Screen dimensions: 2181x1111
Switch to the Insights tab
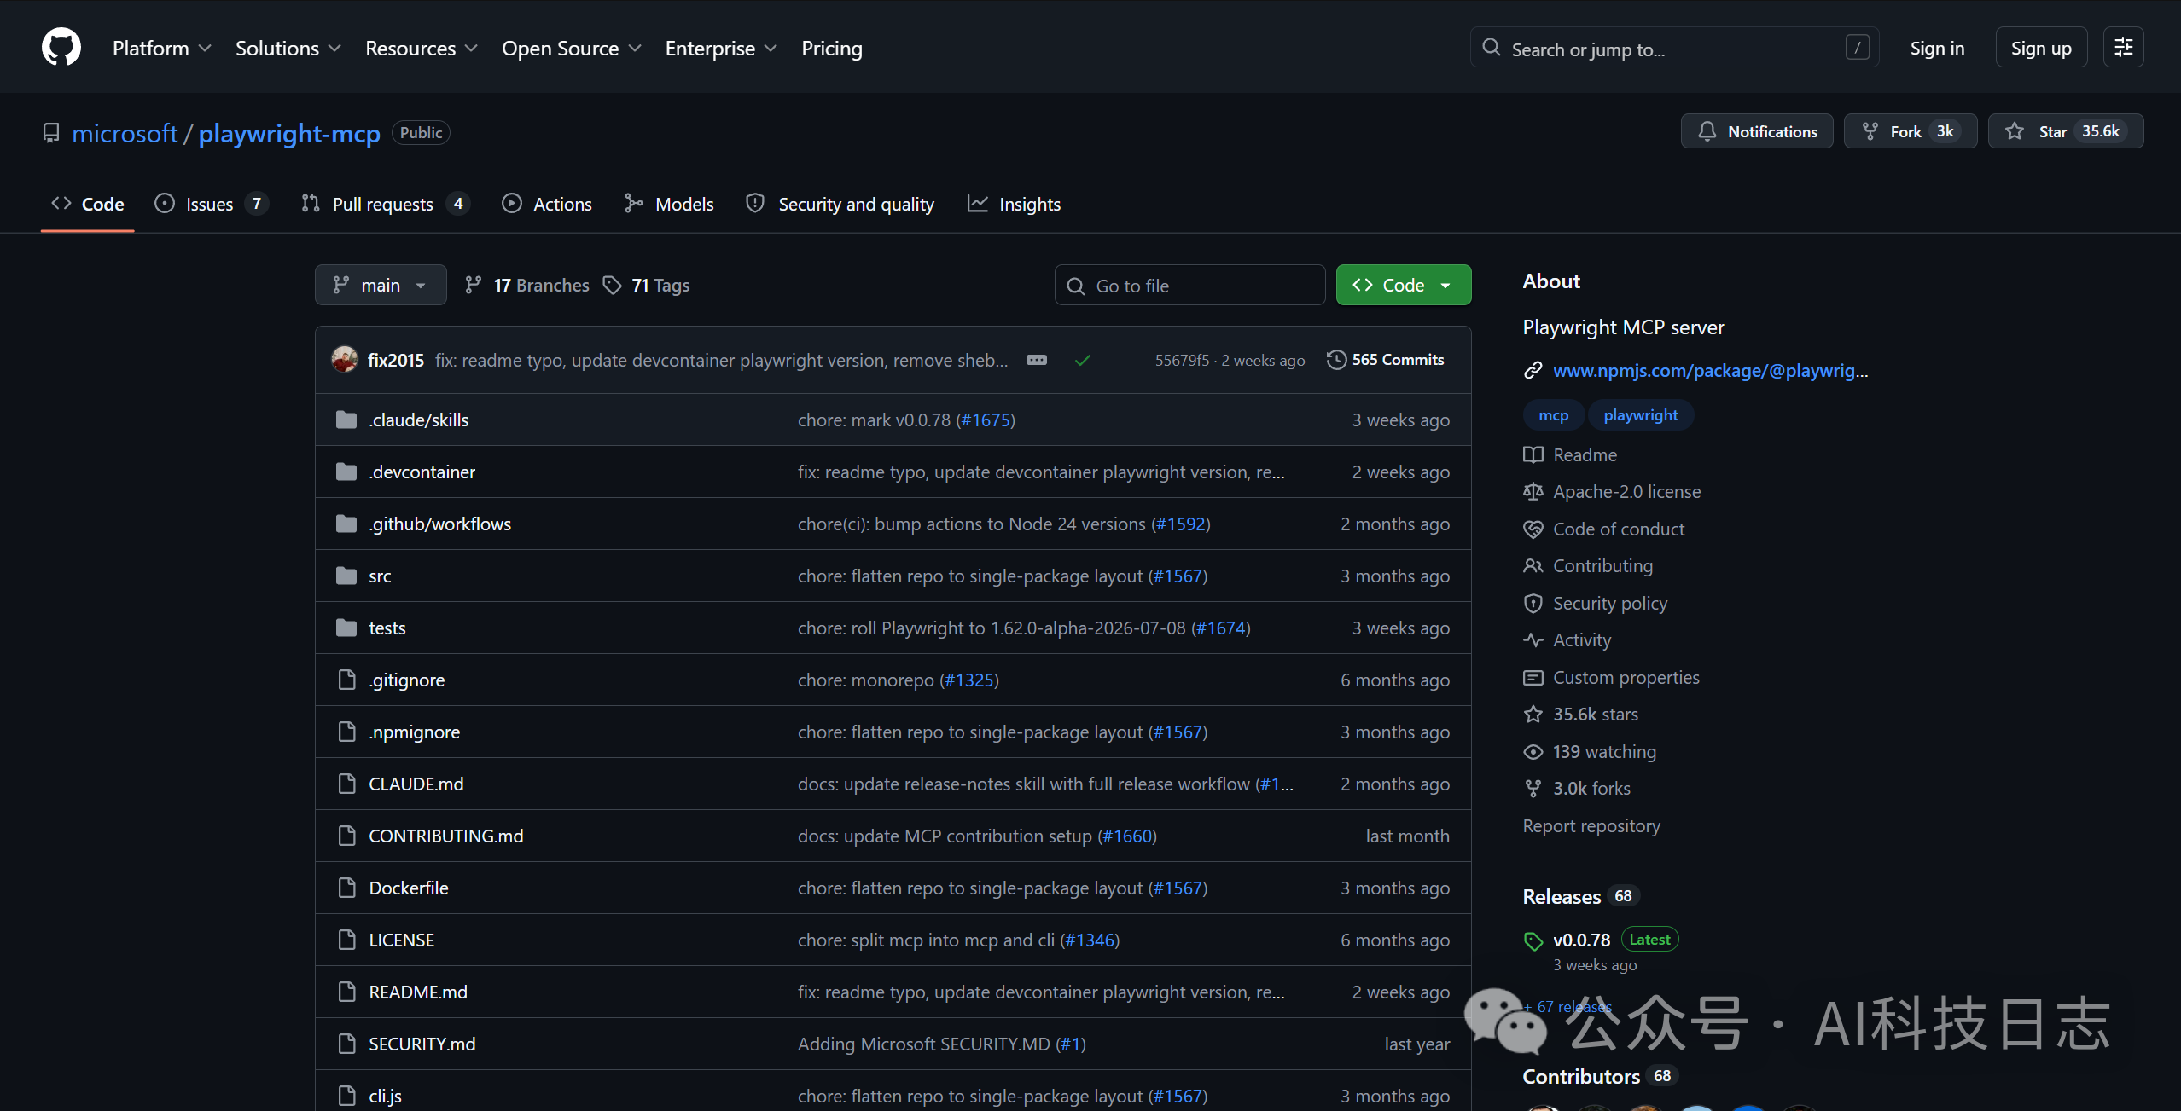[1014, 204]
